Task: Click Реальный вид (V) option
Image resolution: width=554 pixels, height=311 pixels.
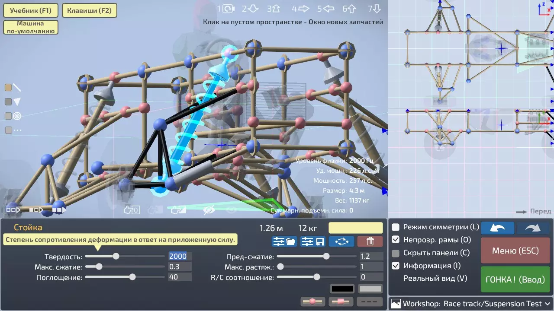Action: click(435, 278)
